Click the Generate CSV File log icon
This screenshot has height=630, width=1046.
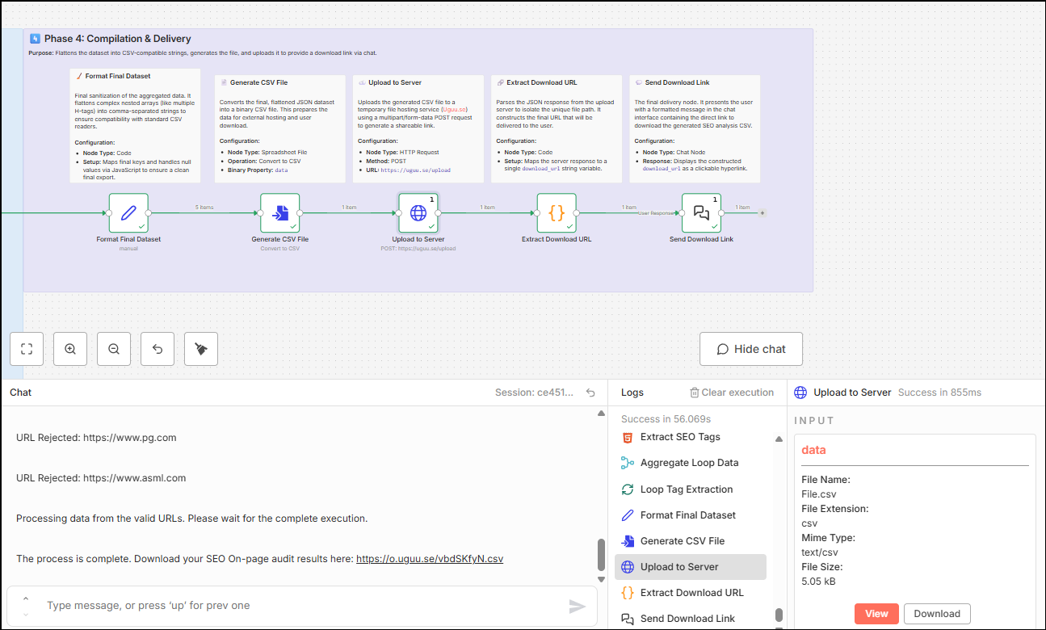pos(628,541)
